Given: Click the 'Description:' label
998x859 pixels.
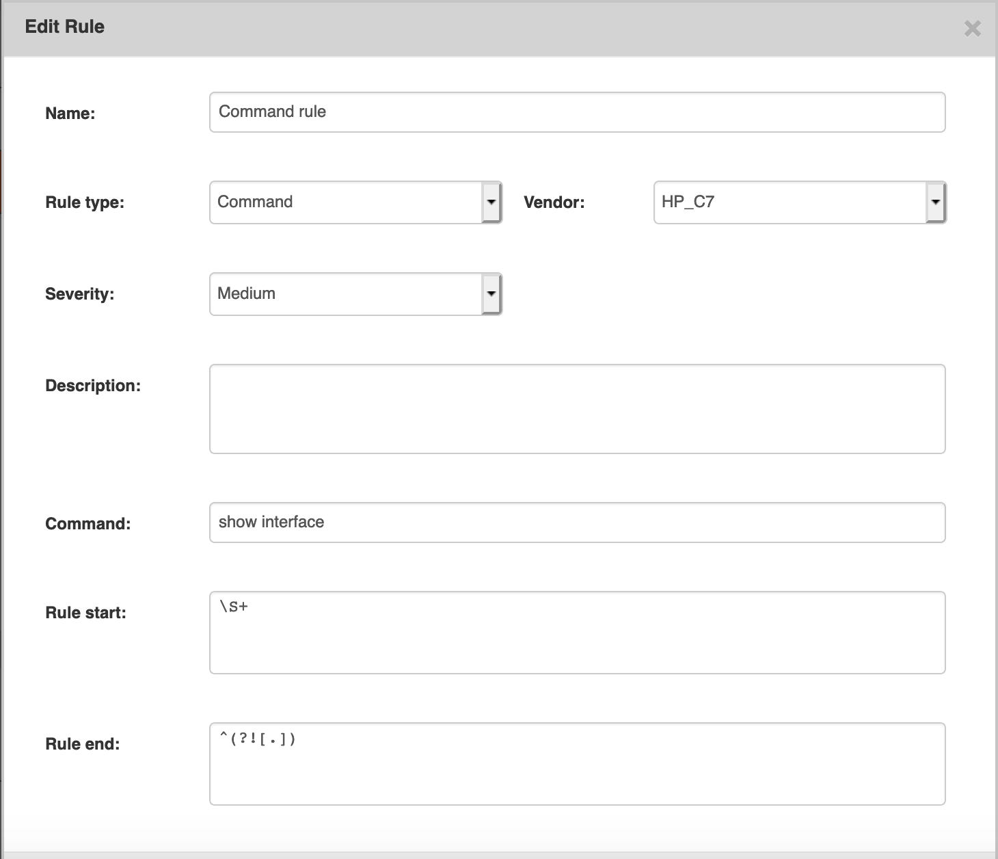Looking at the screenshot, I should (93, 386).
